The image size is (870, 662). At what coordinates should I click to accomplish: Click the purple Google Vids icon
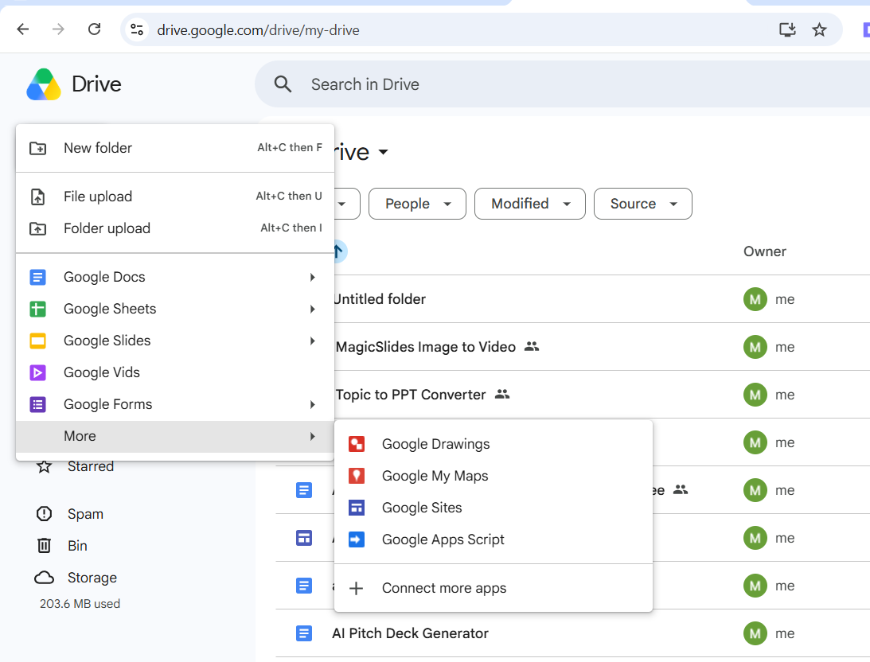tap(37, 372)
